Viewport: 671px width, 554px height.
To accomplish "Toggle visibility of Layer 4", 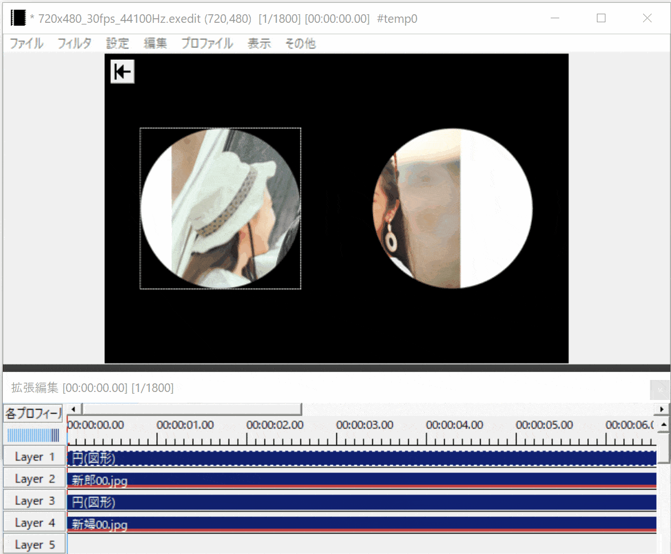I will coord(34,523).
